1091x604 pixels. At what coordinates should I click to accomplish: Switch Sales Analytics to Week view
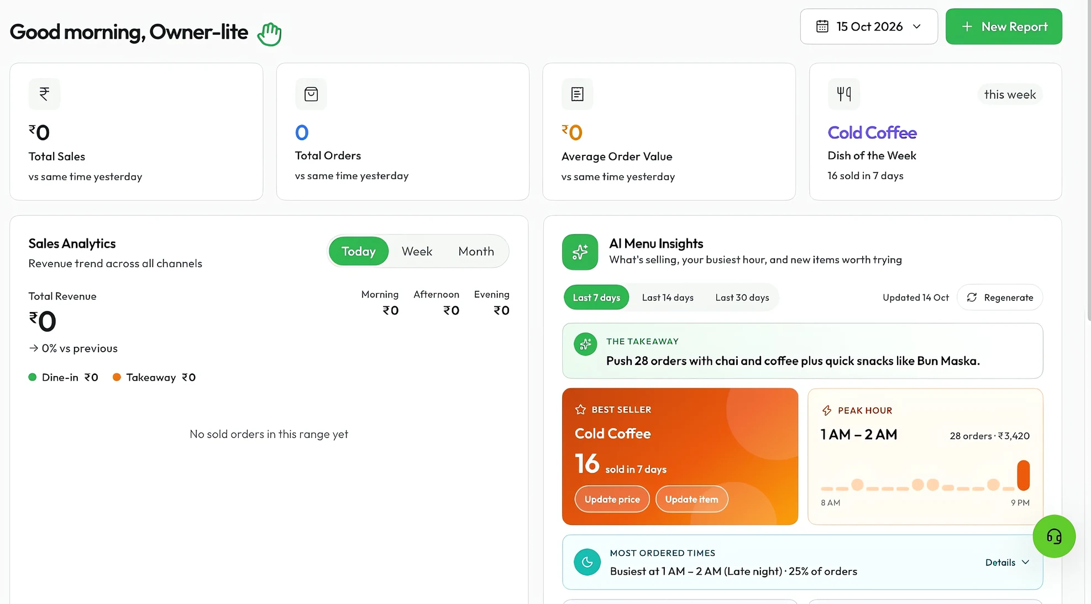(417, 252)
